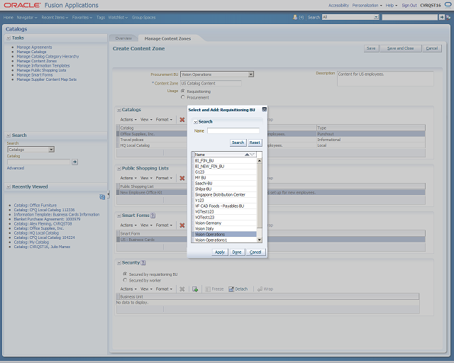Close the Select and Add Requisitioning BU dialog

264,109
